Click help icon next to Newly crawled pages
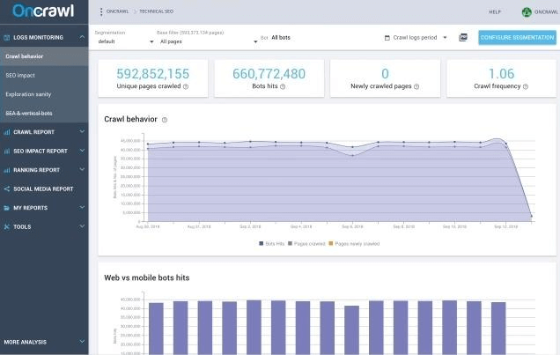Viewport: 560px width, 355px height. pos(416,86)
